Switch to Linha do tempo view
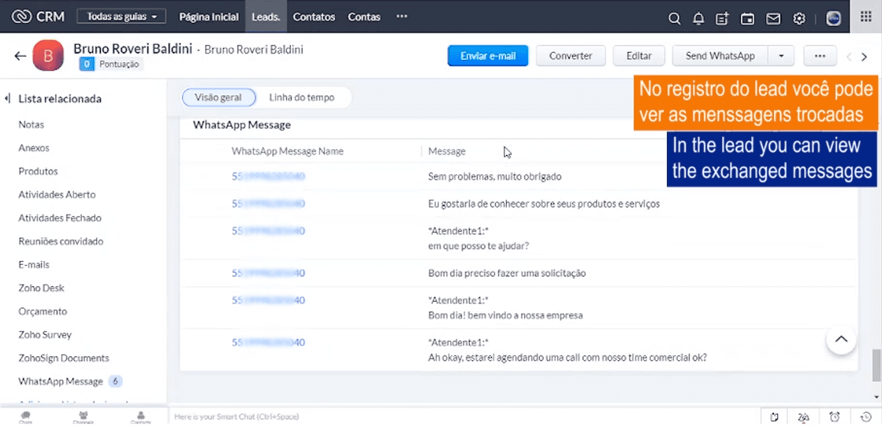The width and height of the screenshot is (882, 428). 302,98
